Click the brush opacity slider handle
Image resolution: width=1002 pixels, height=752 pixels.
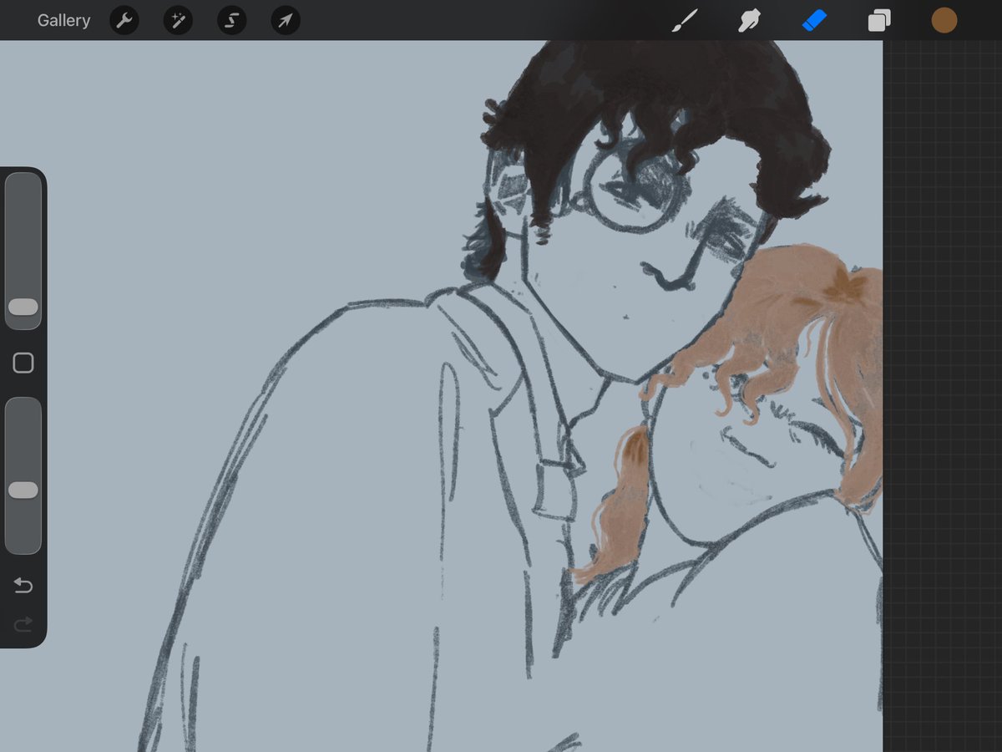click(x=23, y=490)
